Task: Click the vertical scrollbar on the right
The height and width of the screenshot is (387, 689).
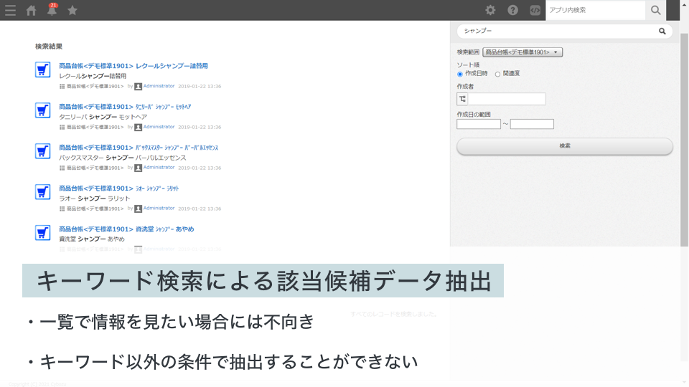Action: 684,139
